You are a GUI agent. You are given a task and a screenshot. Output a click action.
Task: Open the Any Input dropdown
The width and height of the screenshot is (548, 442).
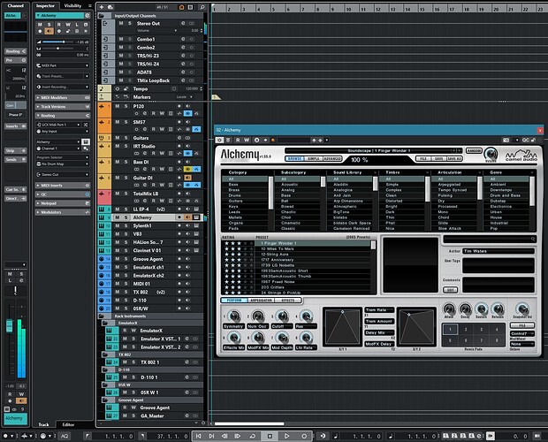coord(63,132)
